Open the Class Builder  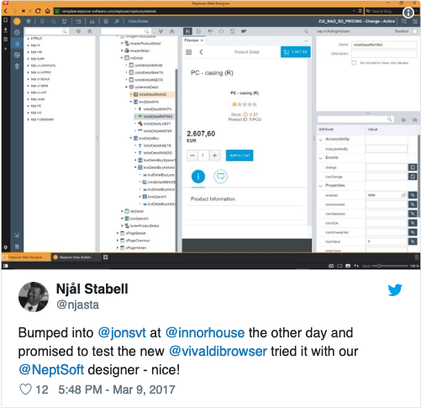(138, 21)
